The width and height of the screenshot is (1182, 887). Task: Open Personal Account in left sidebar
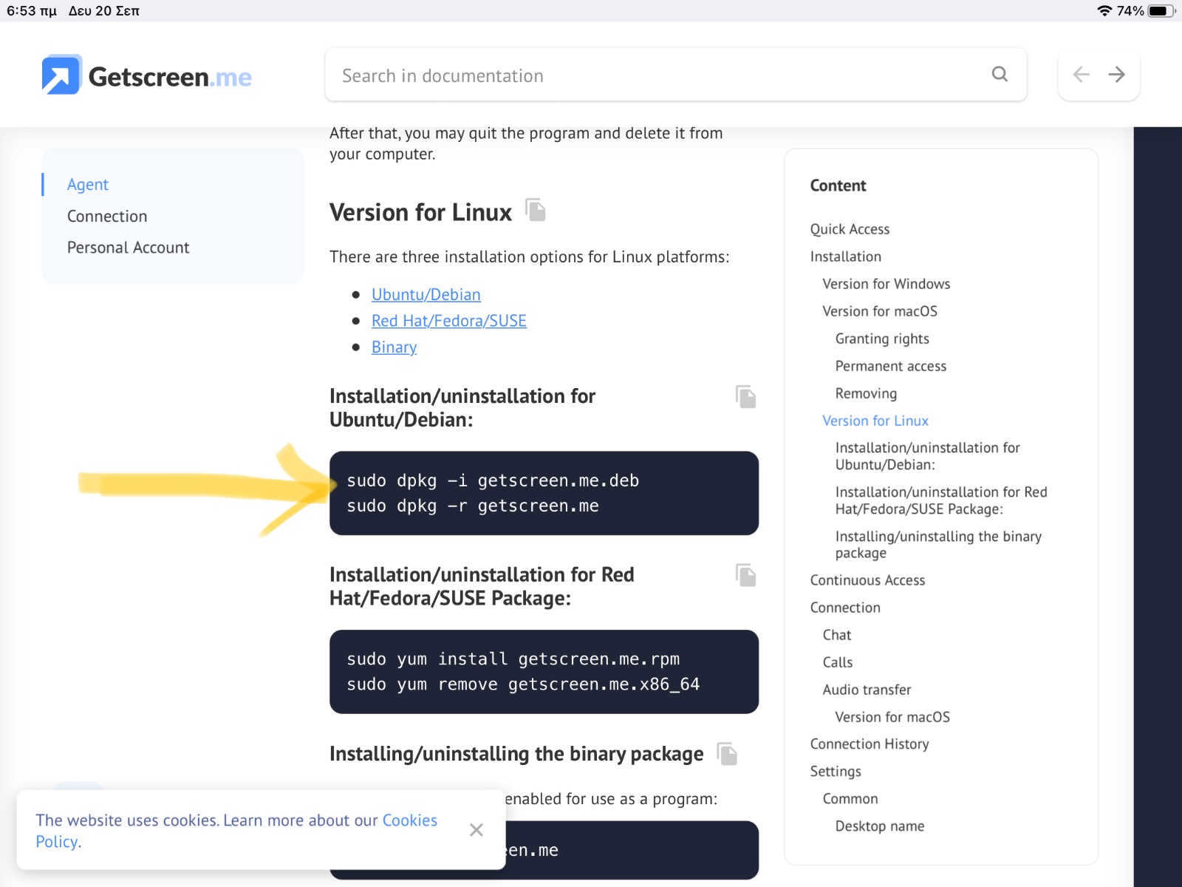(129, 248)
